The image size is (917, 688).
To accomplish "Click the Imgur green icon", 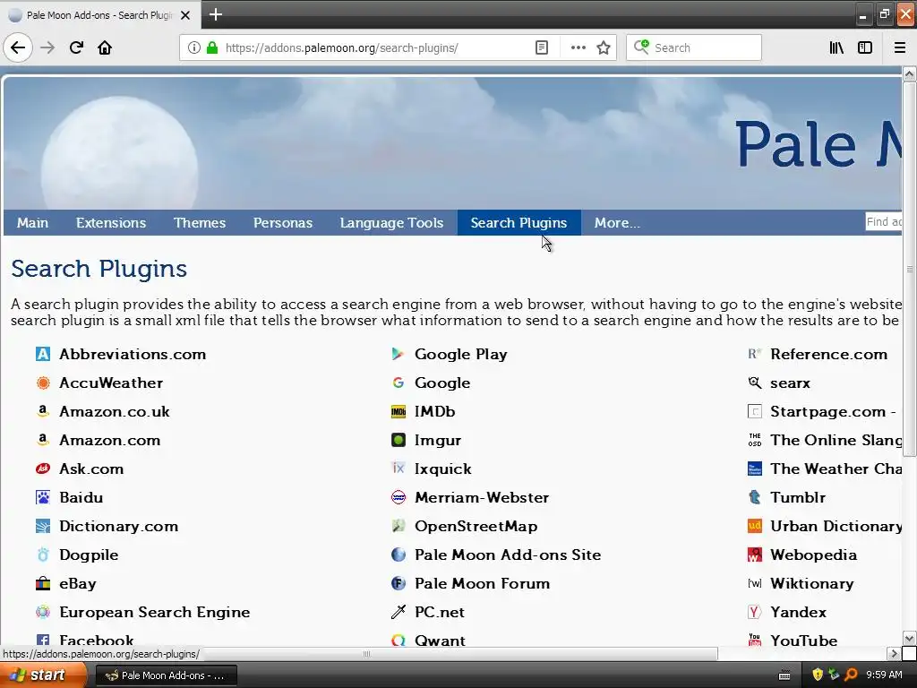I will click(x=399, y=440).
